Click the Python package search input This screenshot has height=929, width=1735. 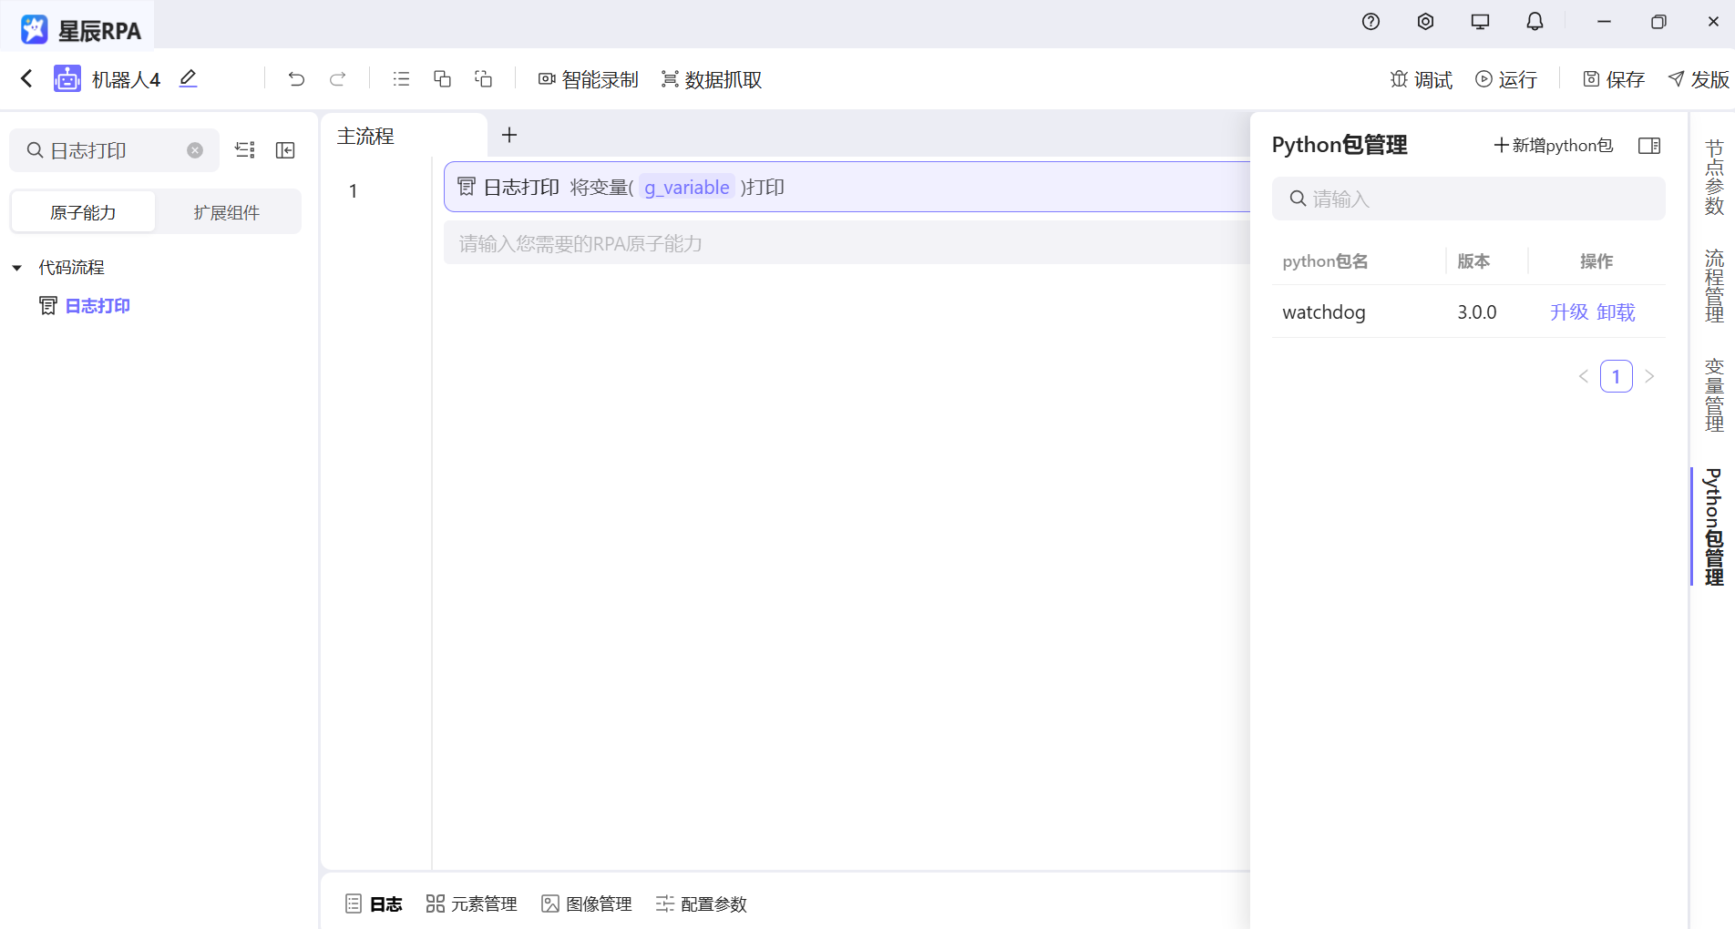point(1467,199)
